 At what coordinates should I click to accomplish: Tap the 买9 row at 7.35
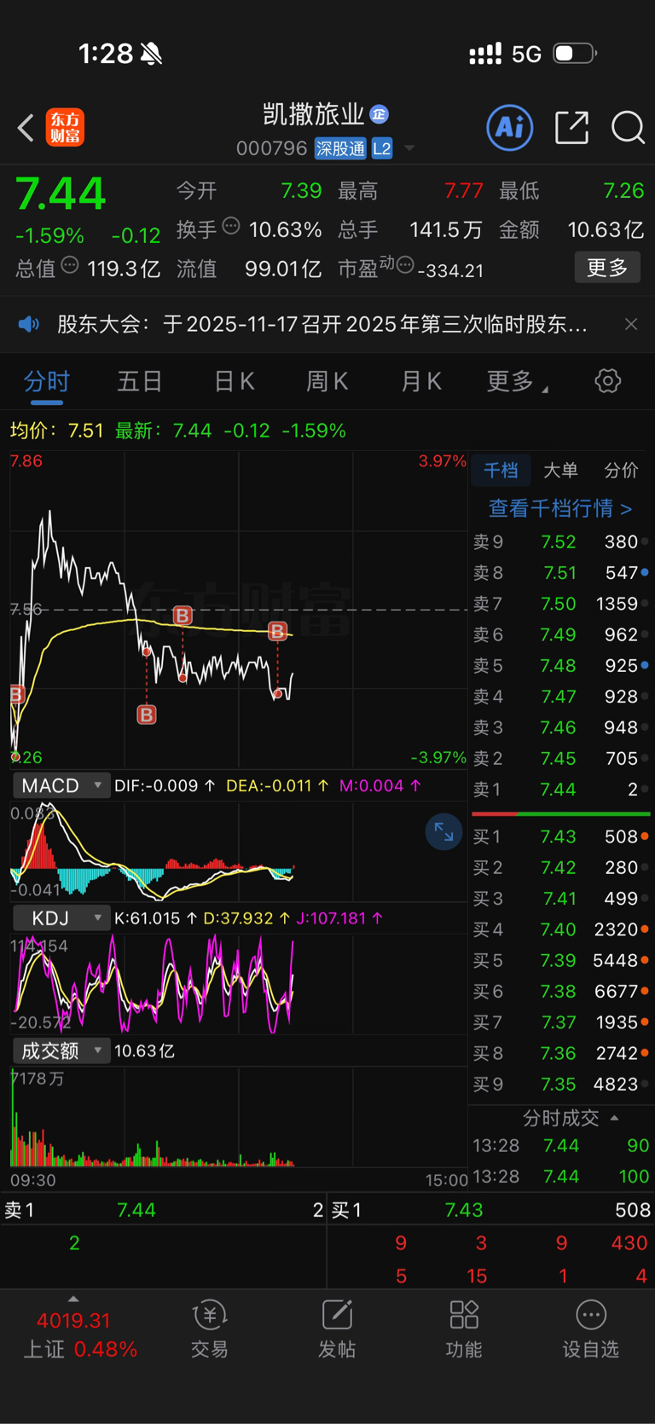561,1085
